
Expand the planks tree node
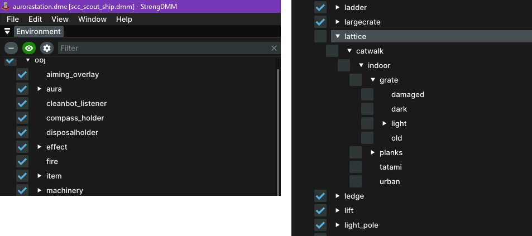[x=373, y=152]
